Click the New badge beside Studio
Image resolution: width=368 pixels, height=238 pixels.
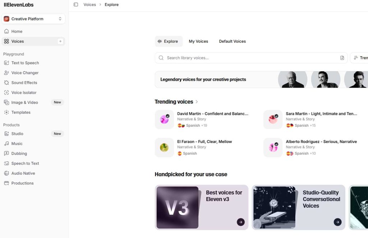(x=57, y=134)
